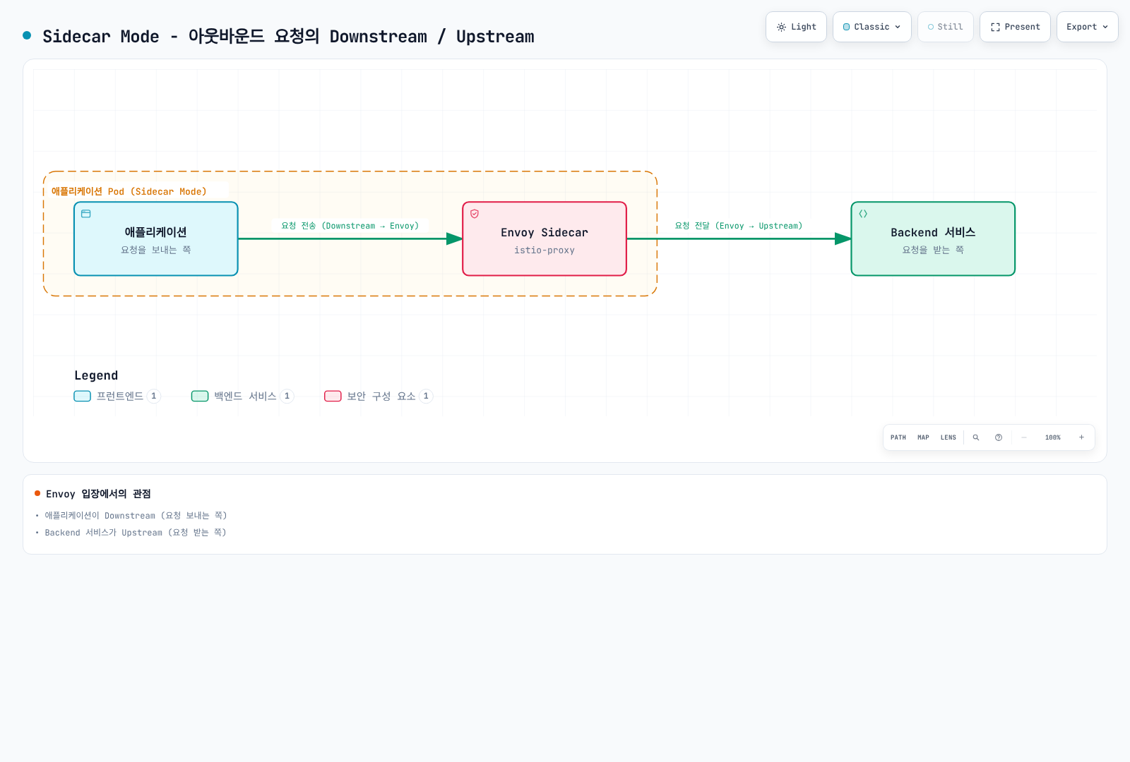Click the 애플리케이션 Pod (Sidecar Mode) group label
This screenshot has height=762, width=1130.
[129, 191]
